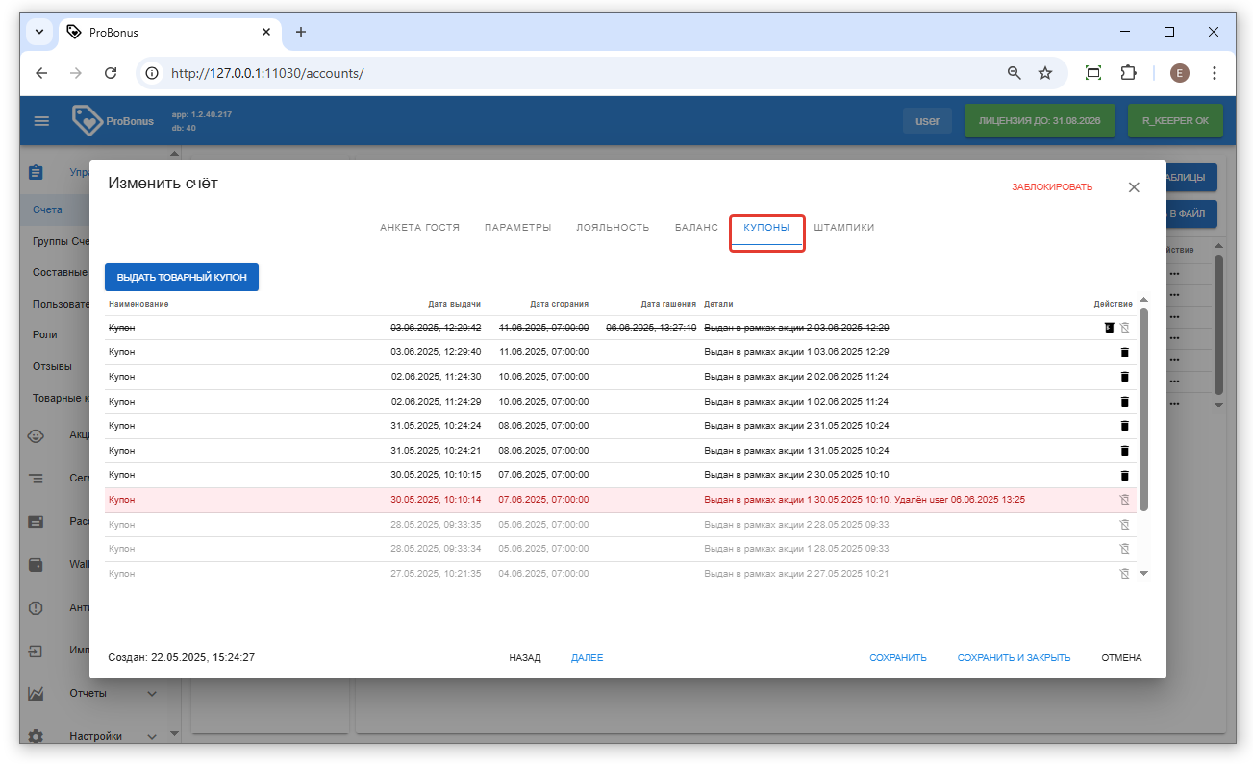Click redemption date 06.06.2025, 13:27:10

(651, 328)
